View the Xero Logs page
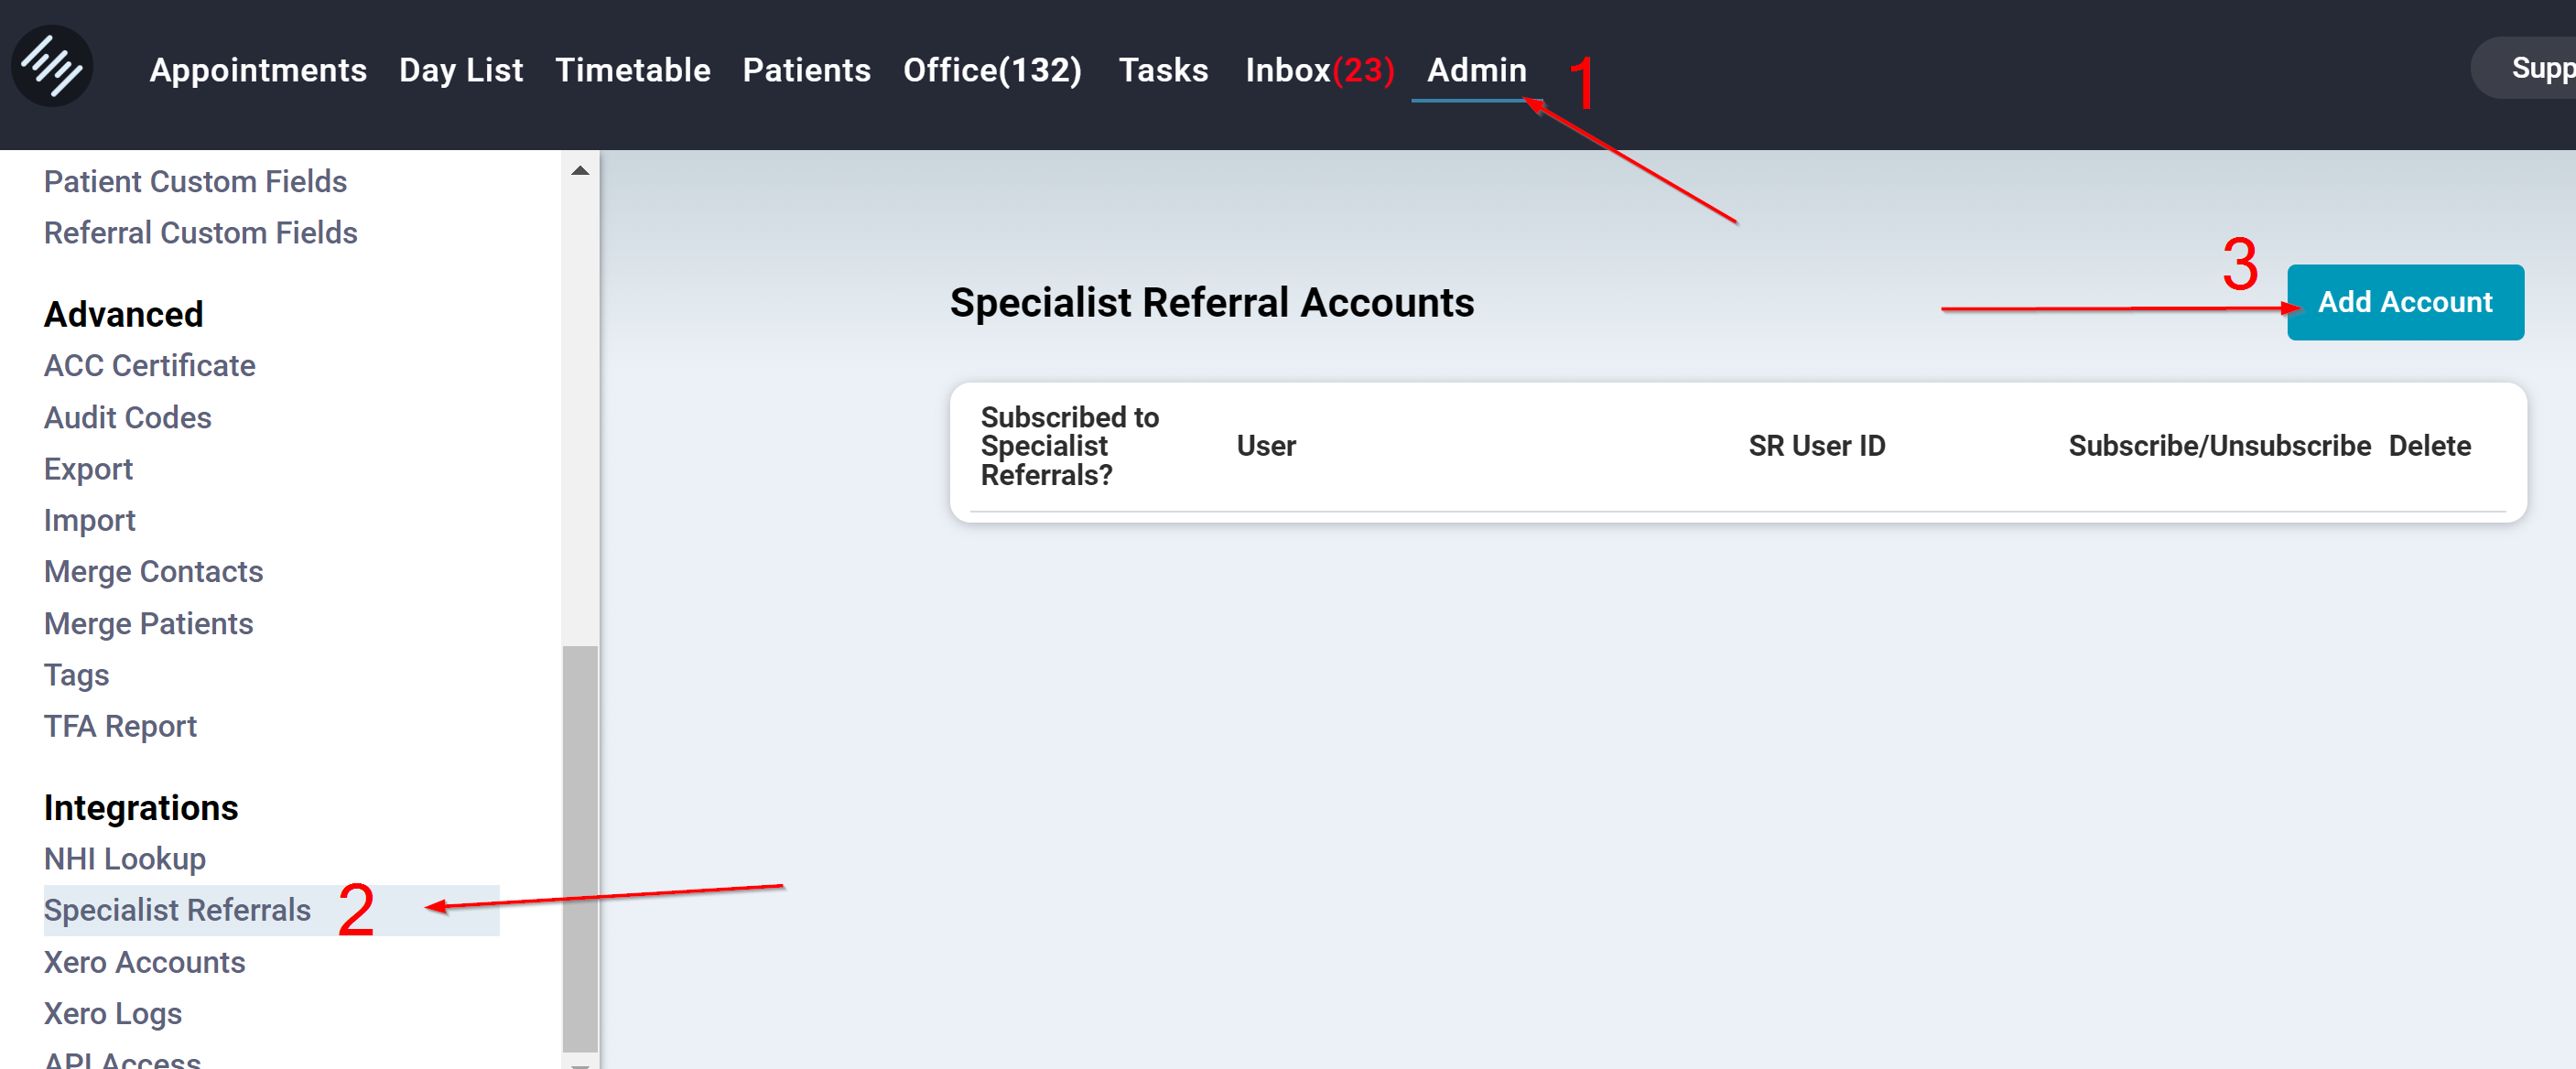2576x1069 pixels. [113, 1013]
